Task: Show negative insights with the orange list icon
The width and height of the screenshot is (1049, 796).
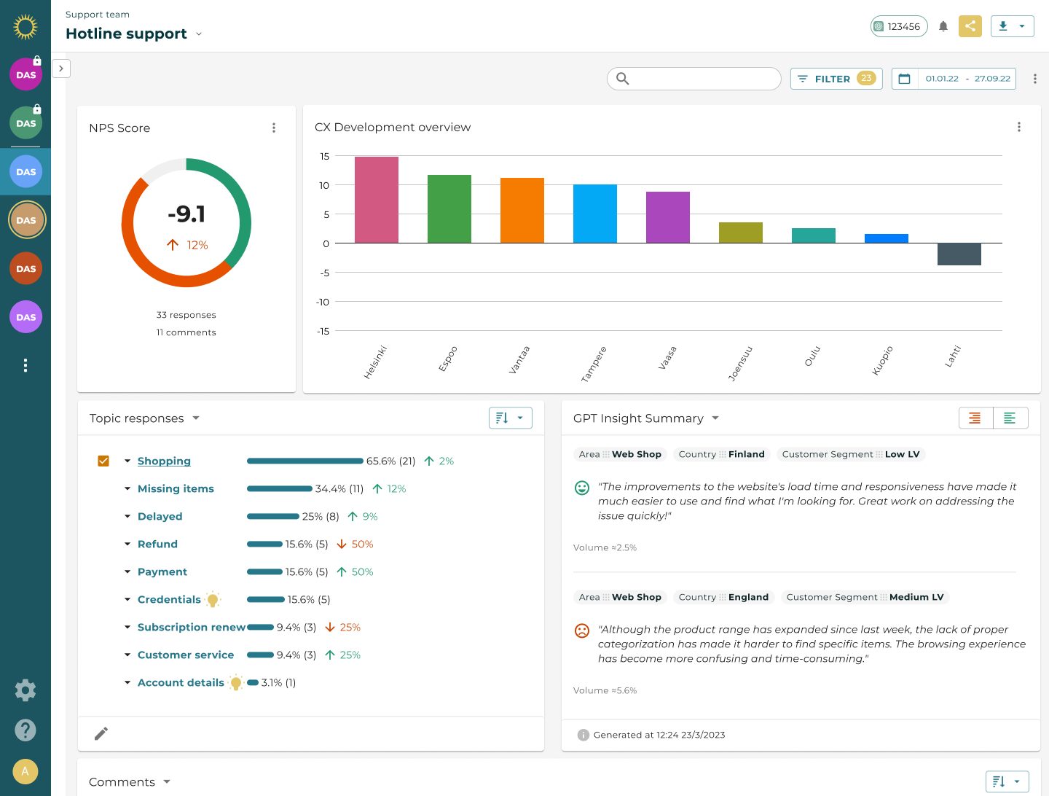Action: [975, 418]
